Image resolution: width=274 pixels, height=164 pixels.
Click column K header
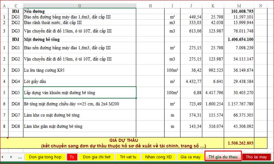point(213,5)
